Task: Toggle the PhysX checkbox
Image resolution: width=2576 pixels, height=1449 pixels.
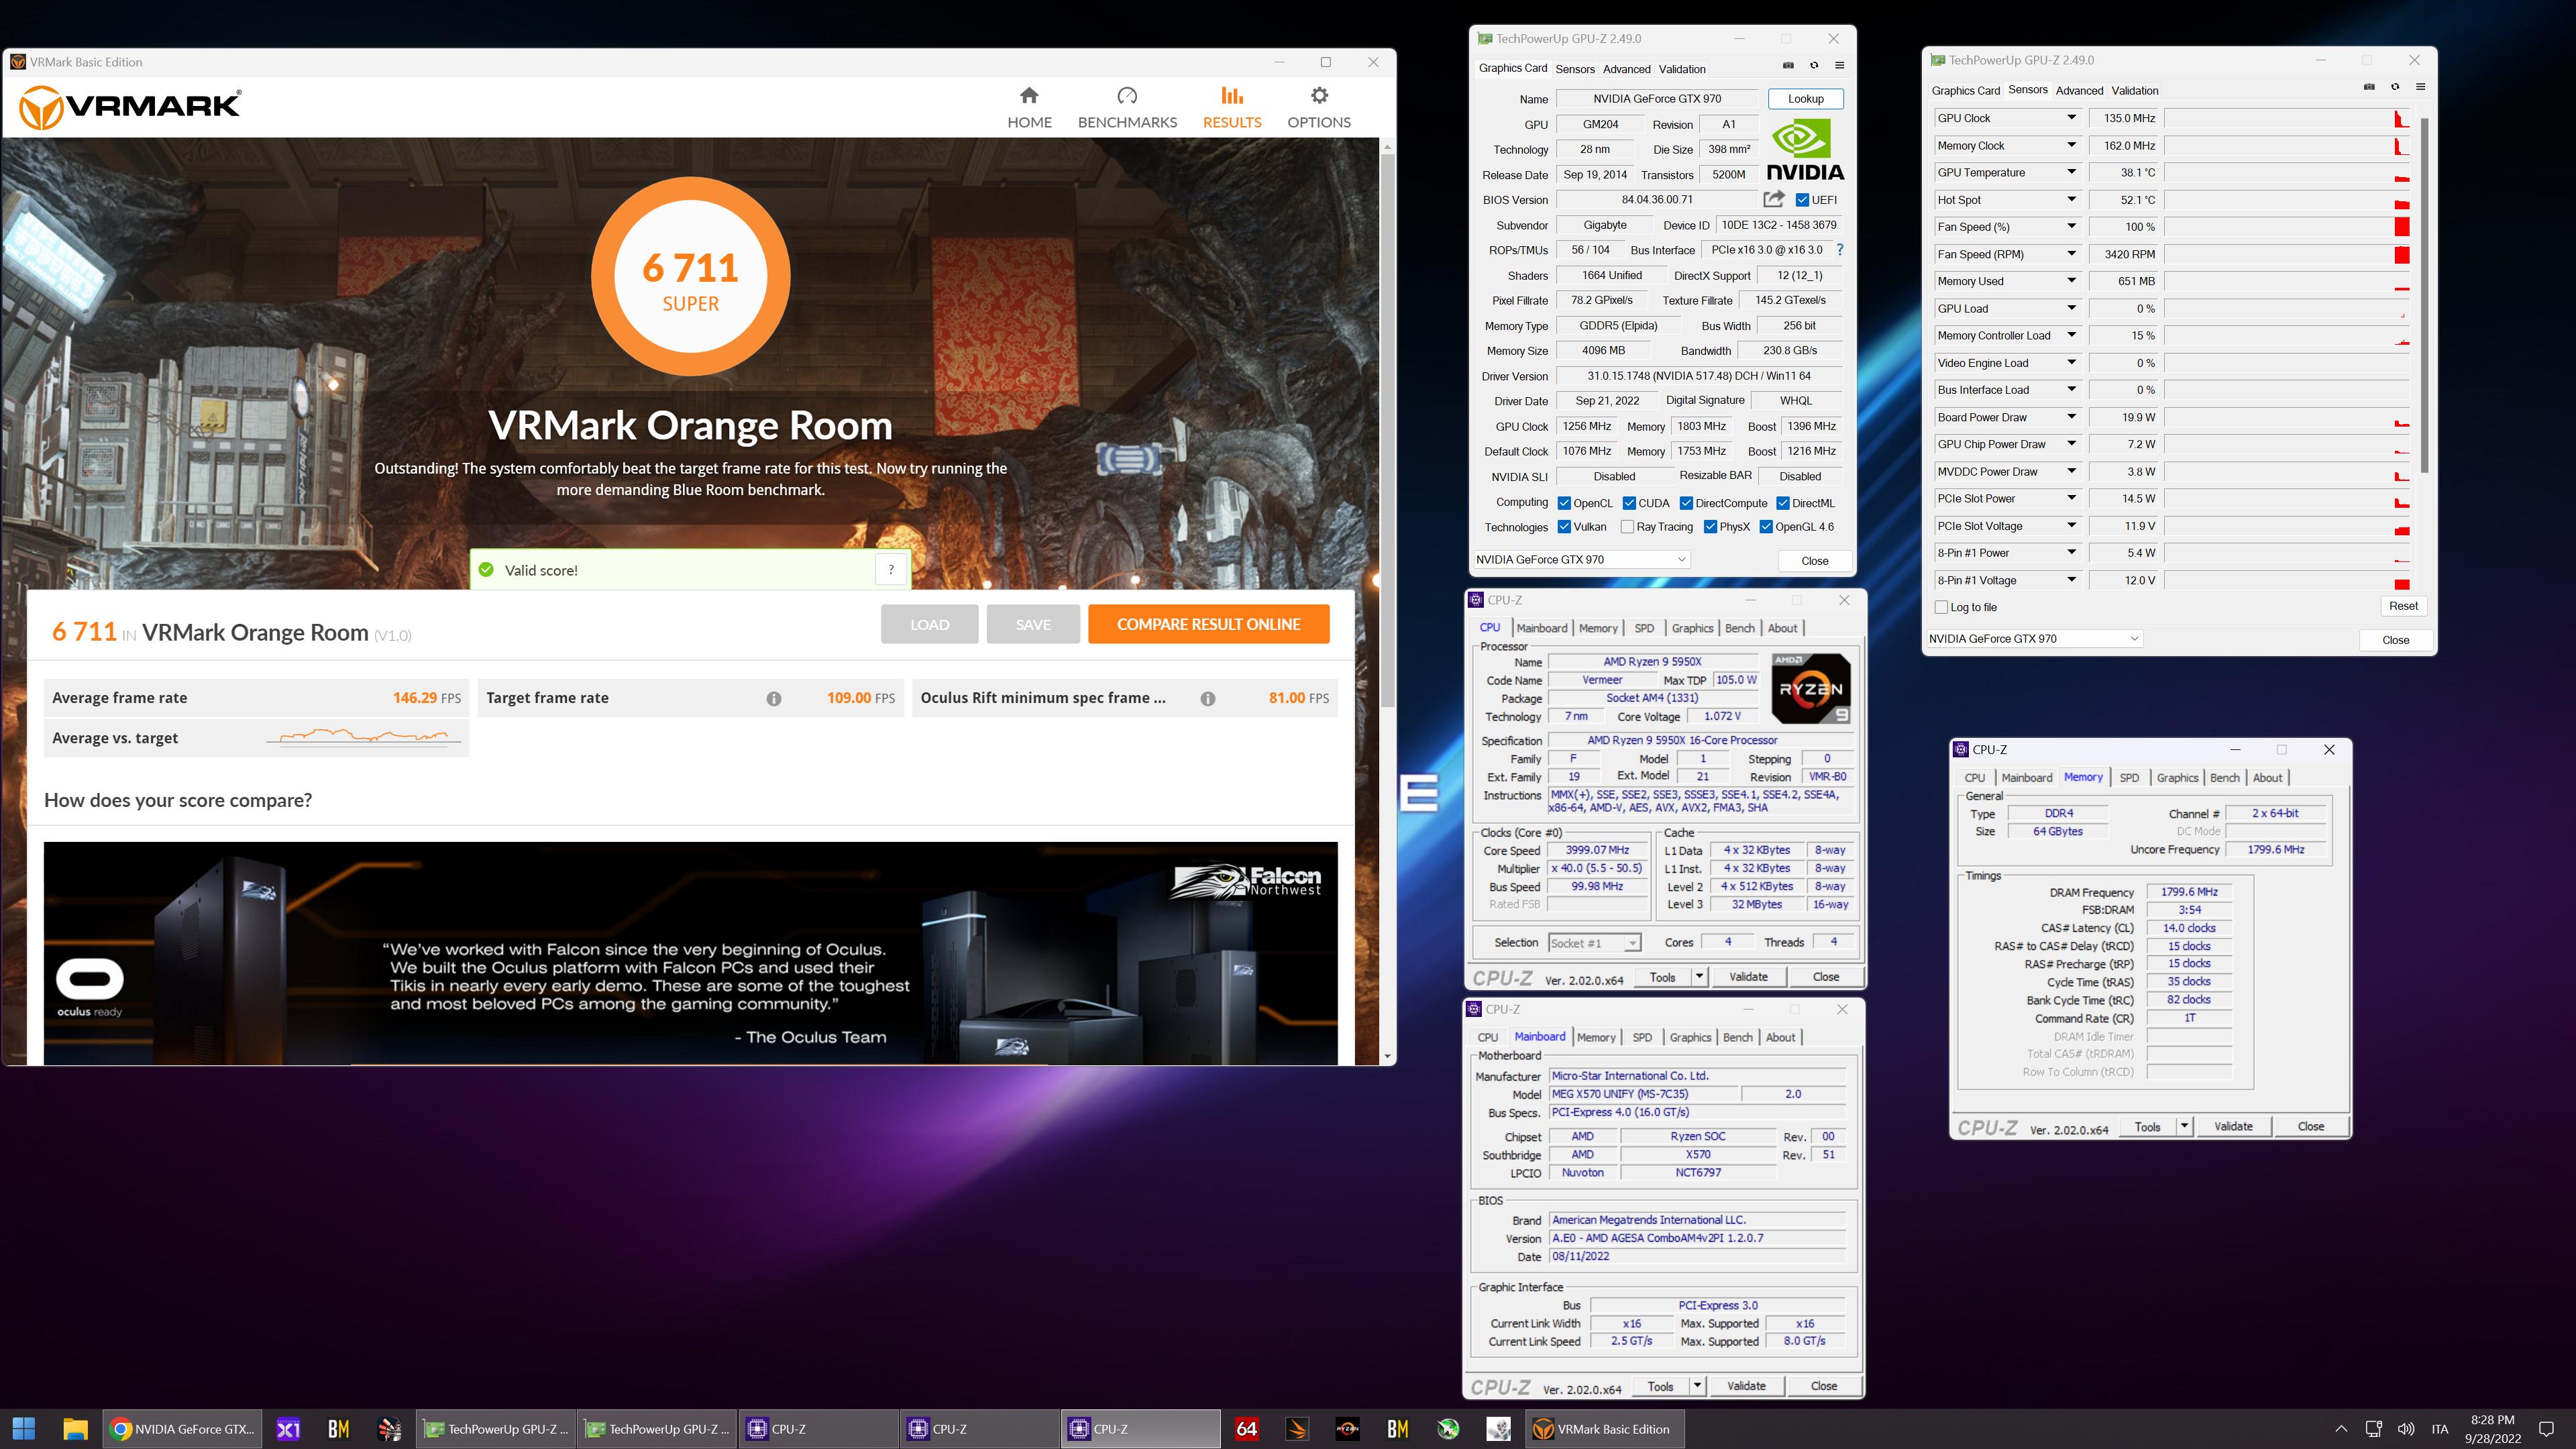Action: (x=1710, y=527)
